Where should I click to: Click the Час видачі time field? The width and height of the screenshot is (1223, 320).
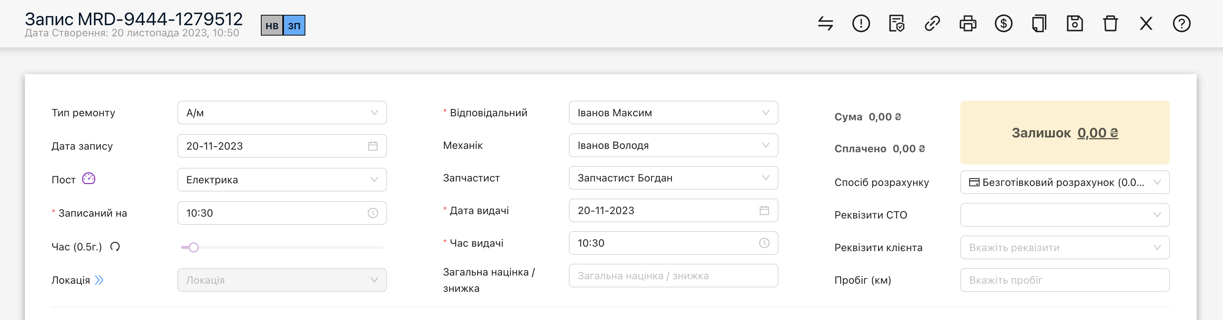673,243
